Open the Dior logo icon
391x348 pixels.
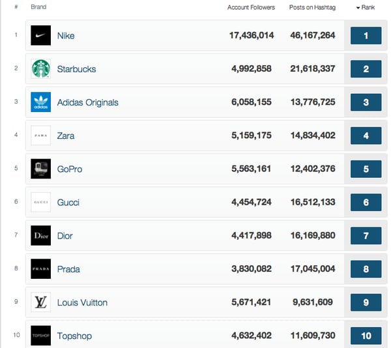pyautogui.click(x=40, y=235)
